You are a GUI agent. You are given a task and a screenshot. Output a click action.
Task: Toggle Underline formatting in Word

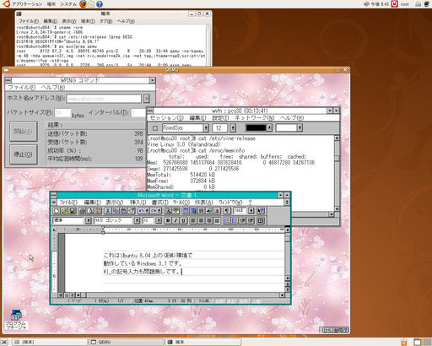(184, 221)
